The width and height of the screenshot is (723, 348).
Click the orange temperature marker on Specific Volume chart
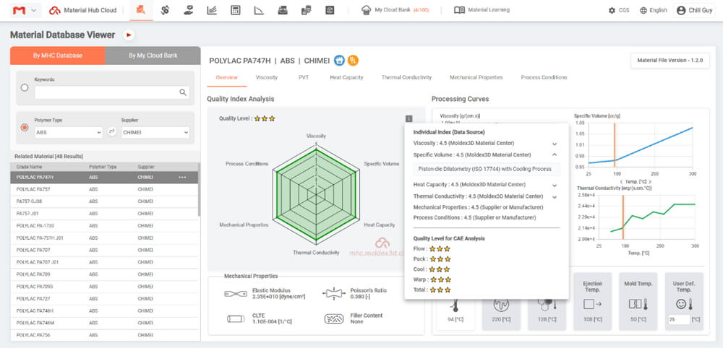point(614,145)
